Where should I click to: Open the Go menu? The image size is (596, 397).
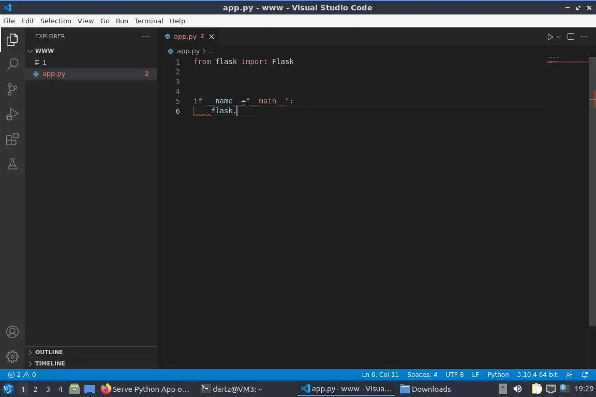tap(105, 21)
